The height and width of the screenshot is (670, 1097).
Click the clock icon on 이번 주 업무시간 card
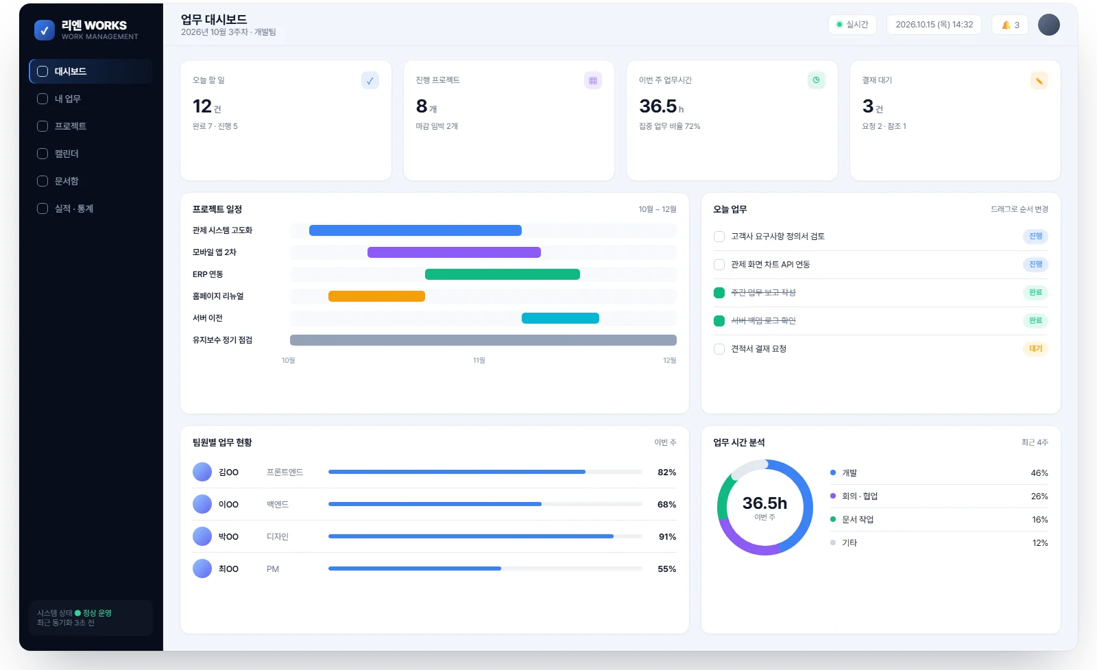click(816, 80)
